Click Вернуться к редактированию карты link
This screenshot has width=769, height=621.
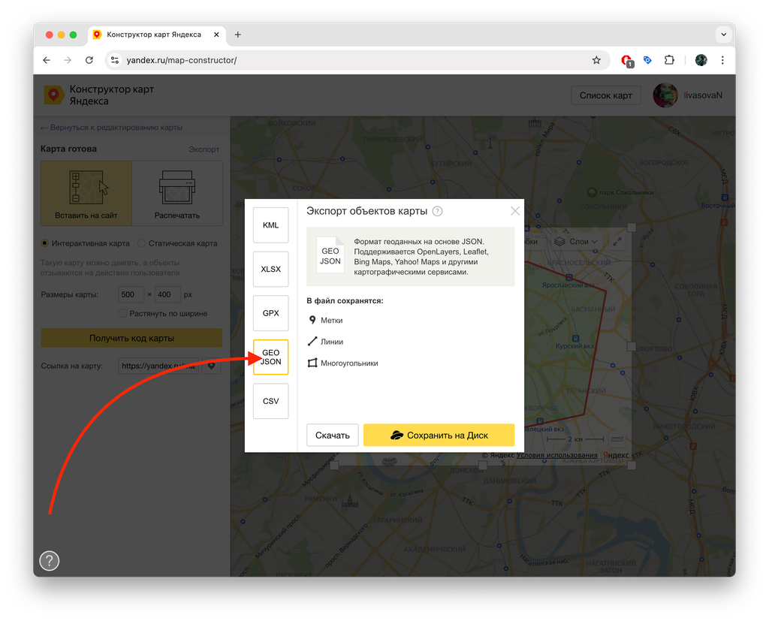tap(111, 128)
